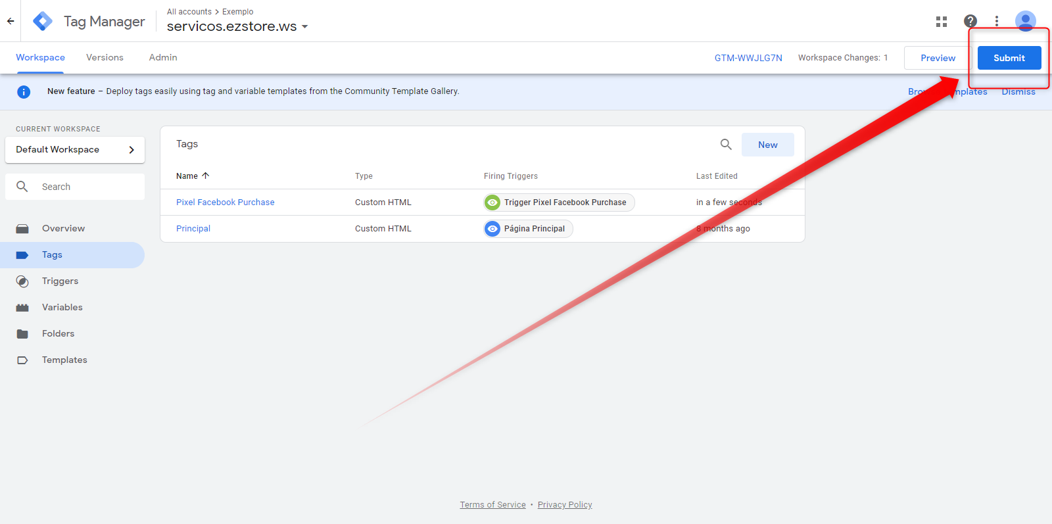Click the info icon beside New feature

(x=24, y=92)
